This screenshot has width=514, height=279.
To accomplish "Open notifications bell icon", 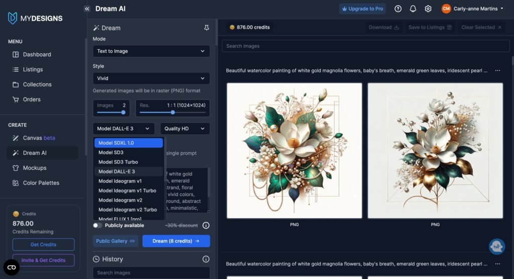I will (413, 9).
